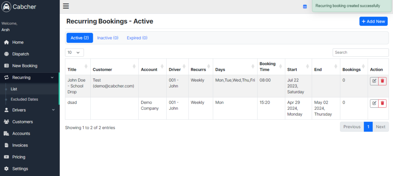Sort table by Title column arrows
393x176 pixels.
86,67
